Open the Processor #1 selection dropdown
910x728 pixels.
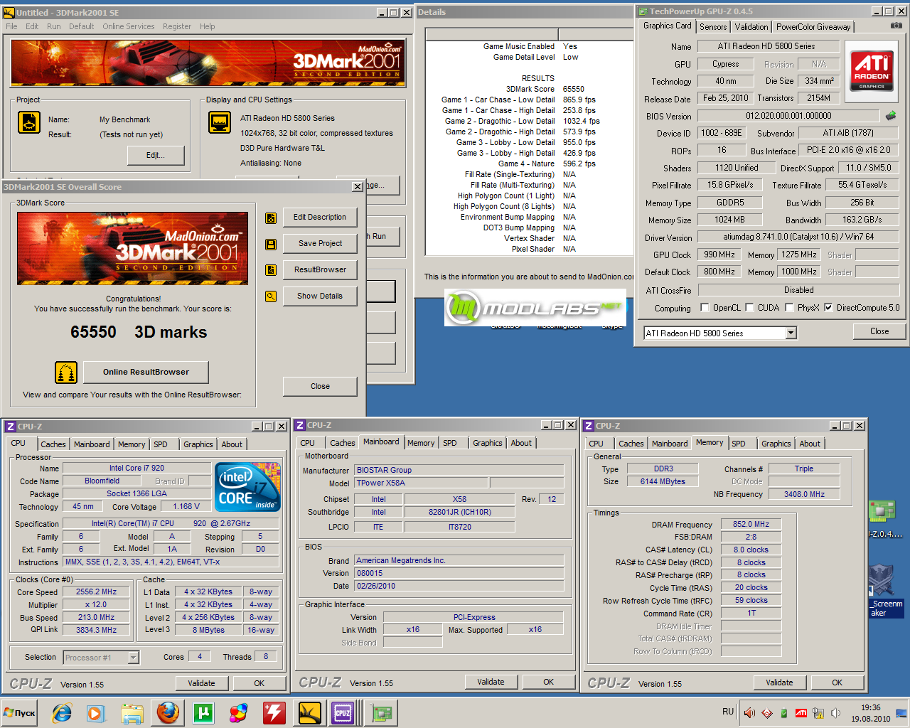(133, 658)
